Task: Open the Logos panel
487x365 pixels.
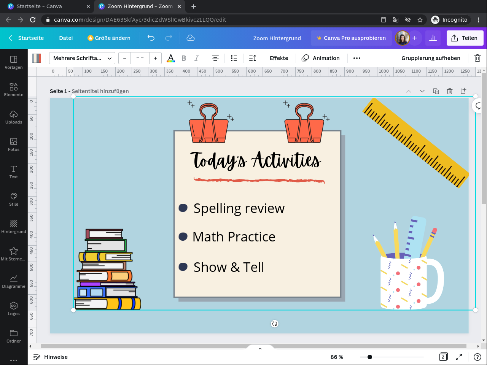Action: tap(14, 309)
